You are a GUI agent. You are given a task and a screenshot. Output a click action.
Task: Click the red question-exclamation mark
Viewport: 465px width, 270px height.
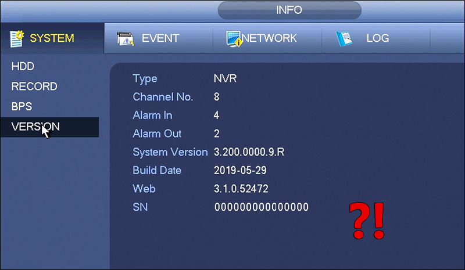coord(367,221)
